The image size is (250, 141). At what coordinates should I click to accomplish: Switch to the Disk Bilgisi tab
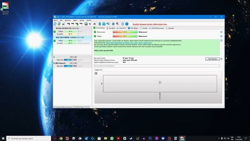coord(133,28)
